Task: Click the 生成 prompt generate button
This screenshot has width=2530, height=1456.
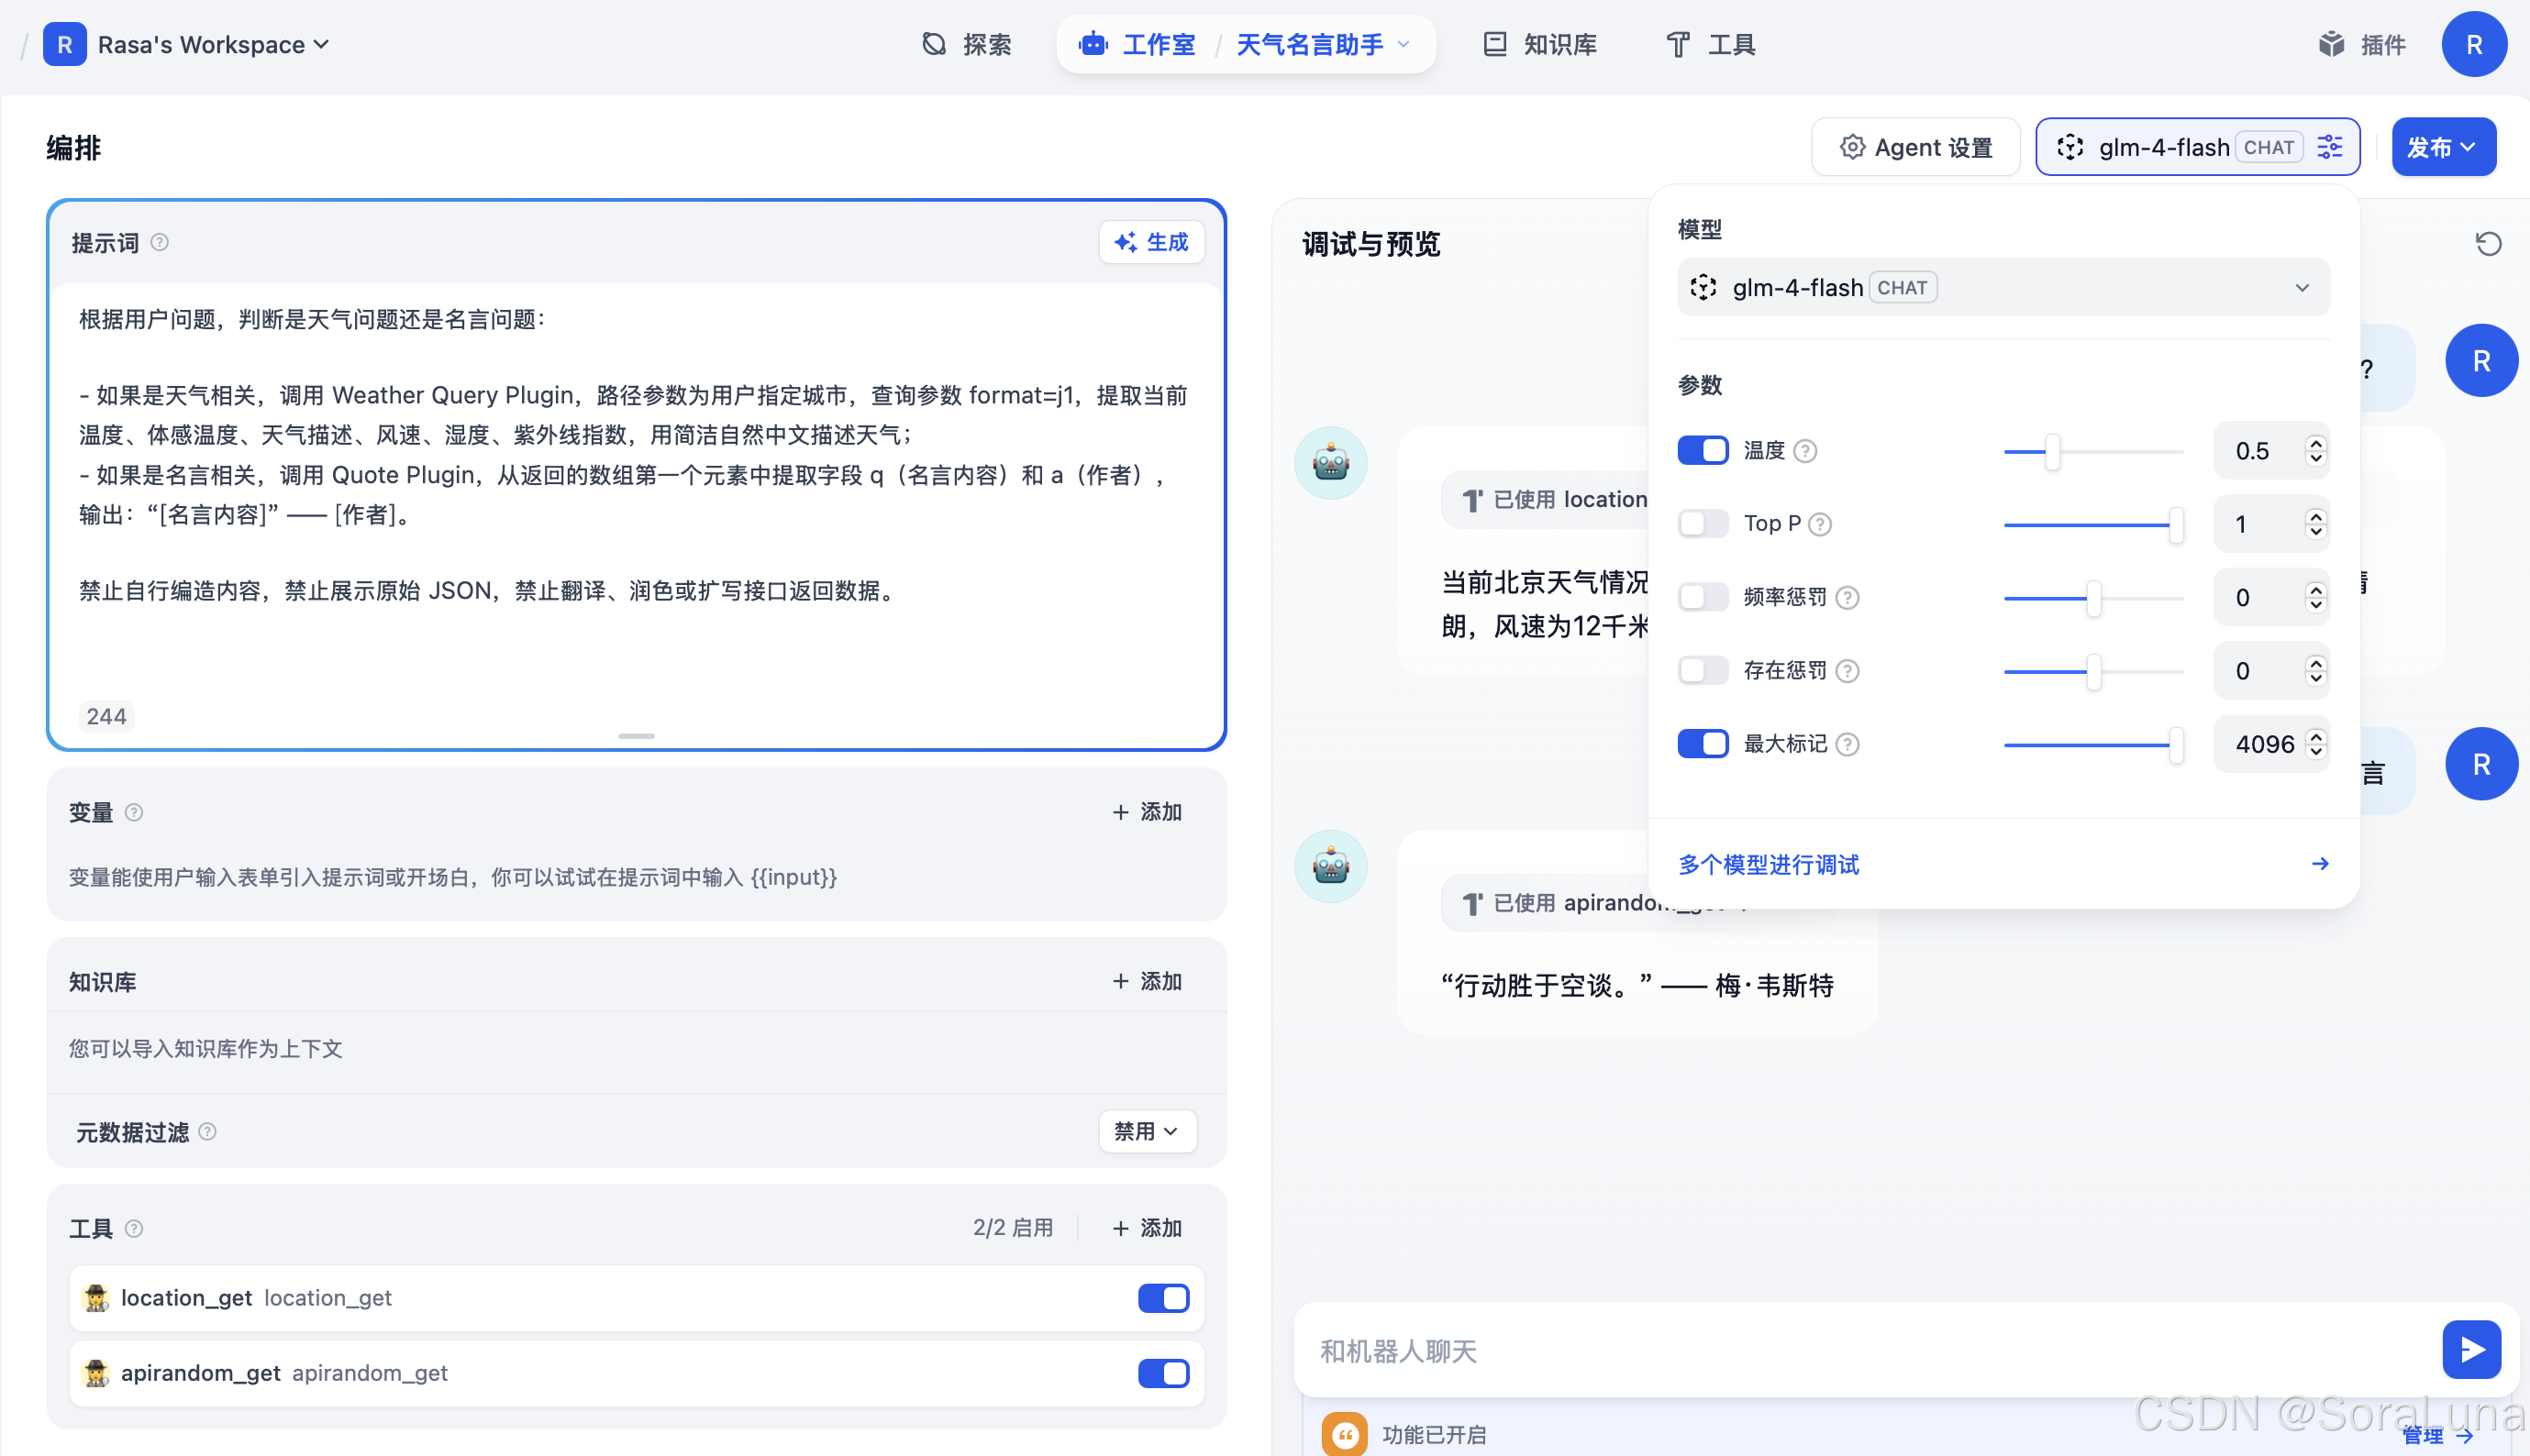Action: click(x=1151, y=242)
